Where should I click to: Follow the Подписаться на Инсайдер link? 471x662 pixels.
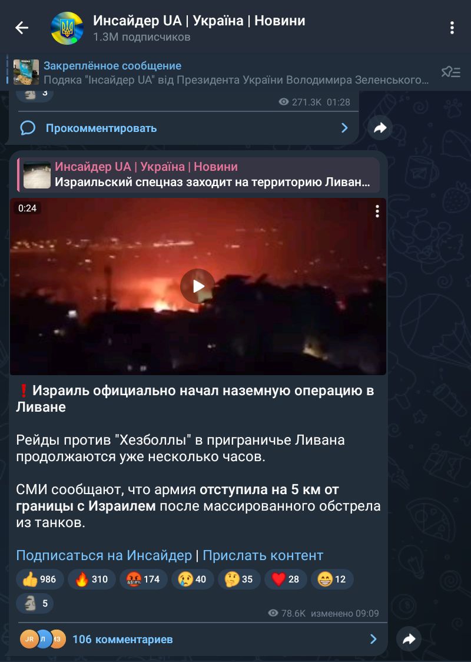[x=104, y=555]
